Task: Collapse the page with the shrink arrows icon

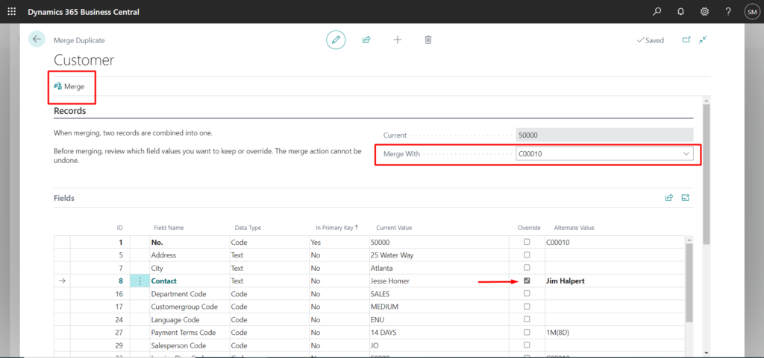Action: 702,40
